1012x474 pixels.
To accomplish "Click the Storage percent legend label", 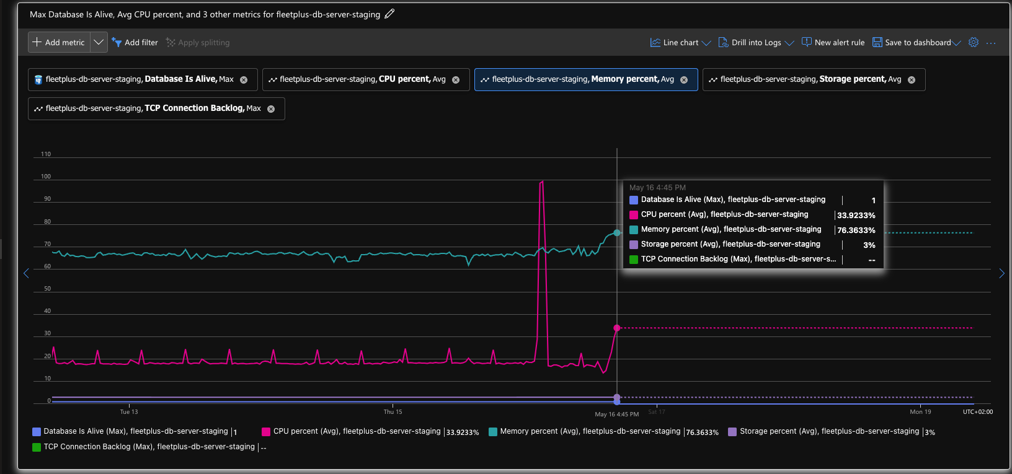I will (x=830, y=431).
